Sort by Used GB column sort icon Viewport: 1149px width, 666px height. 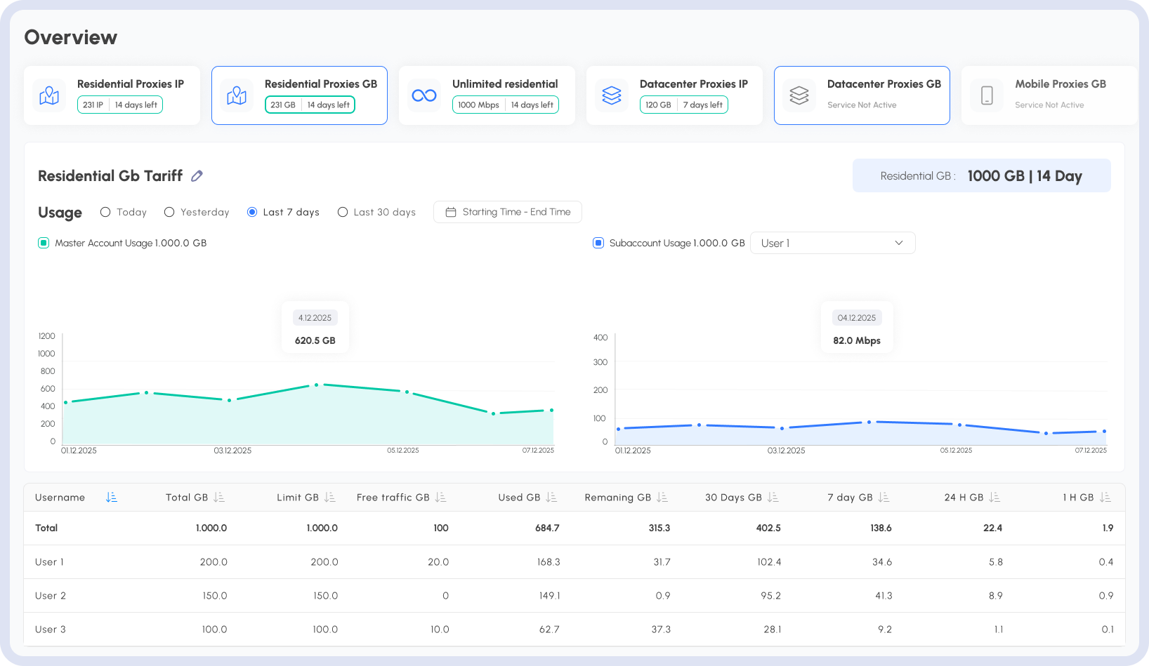pos(551,498)
